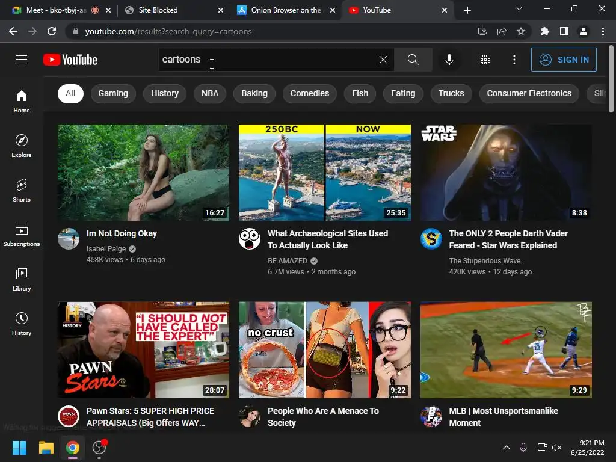The height and width of the screenshot is (462, 616).
Task: Go back with browser back arrow
Action: [13, 31]
